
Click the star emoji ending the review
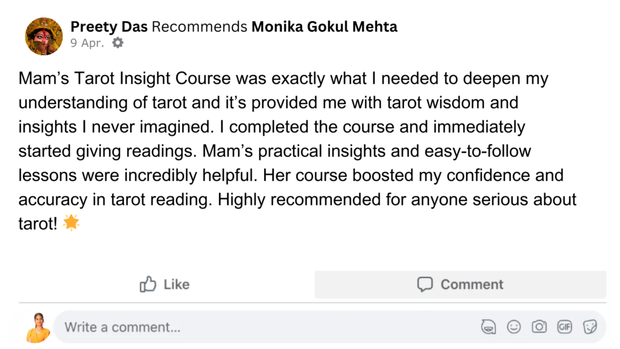[x=71, y=224]
